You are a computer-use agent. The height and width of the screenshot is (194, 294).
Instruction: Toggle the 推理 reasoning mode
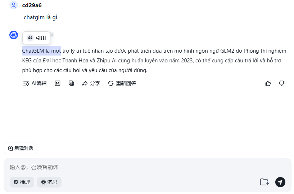coord(22,182)
